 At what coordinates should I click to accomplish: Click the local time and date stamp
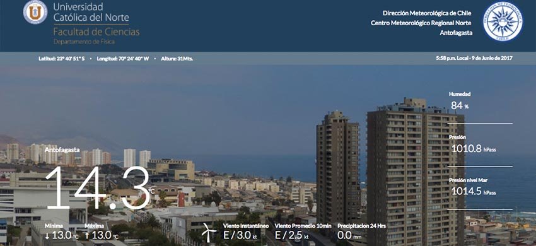[474, 58]
